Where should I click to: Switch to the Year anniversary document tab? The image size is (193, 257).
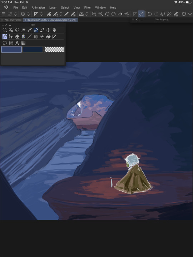coord(13,20)
